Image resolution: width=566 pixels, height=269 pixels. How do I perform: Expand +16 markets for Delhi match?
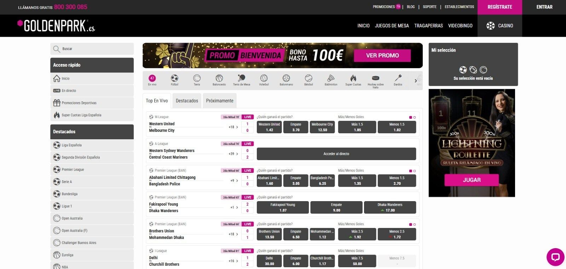pyautogui.click(x=233, y=261)
